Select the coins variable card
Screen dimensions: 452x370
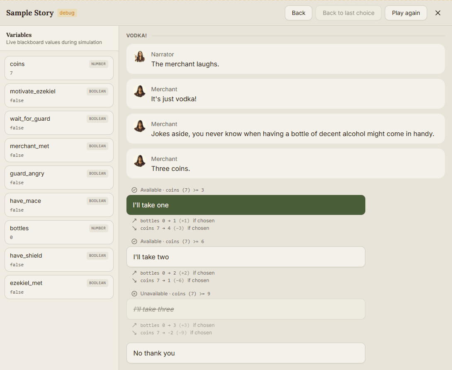coord(59,68)
